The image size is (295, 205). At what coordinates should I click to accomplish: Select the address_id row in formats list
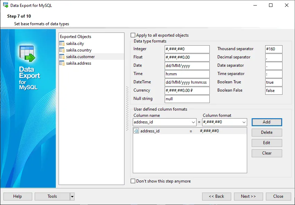190,131
